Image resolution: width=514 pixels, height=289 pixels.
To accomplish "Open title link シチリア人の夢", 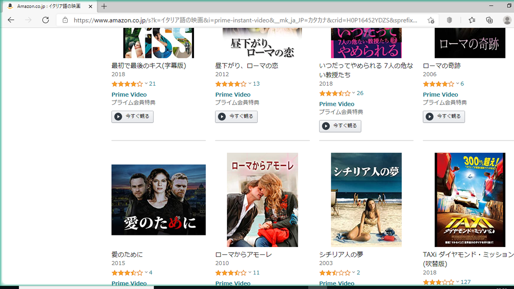I will click(x=341, y=254).
